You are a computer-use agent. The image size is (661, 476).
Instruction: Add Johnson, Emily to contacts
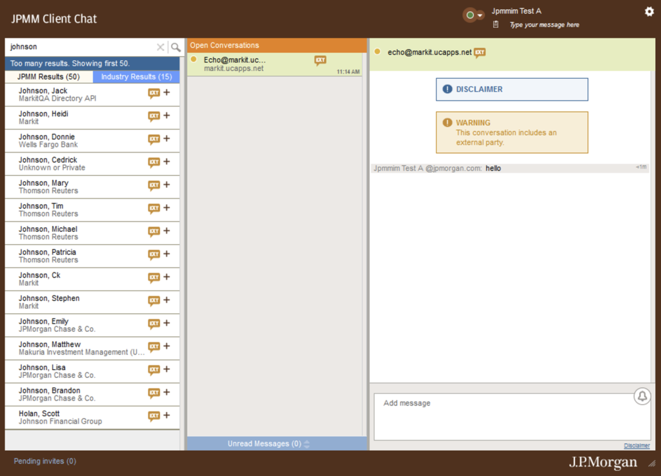tap(167, 323)
